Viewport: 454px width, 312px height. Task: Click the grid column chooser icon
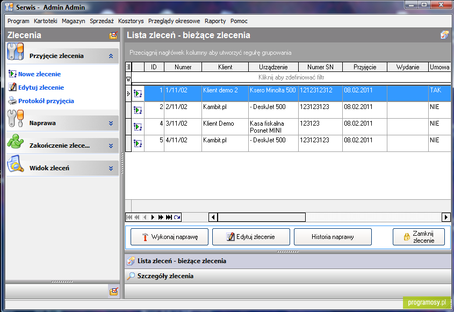click(128, 67)
